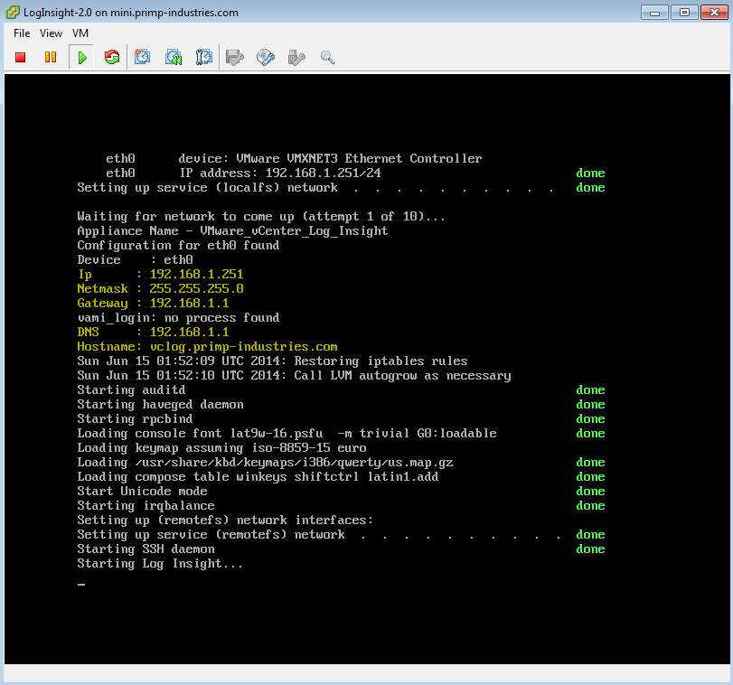The width and height of the screenshot is (733, 685).
Task: Click 'Appliance Name - VMware_vCenter_Log_Insight' text
Action: [x=232, y=230]
